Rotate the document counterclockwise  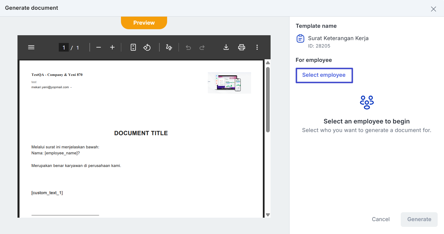click(x=147, y=48)
